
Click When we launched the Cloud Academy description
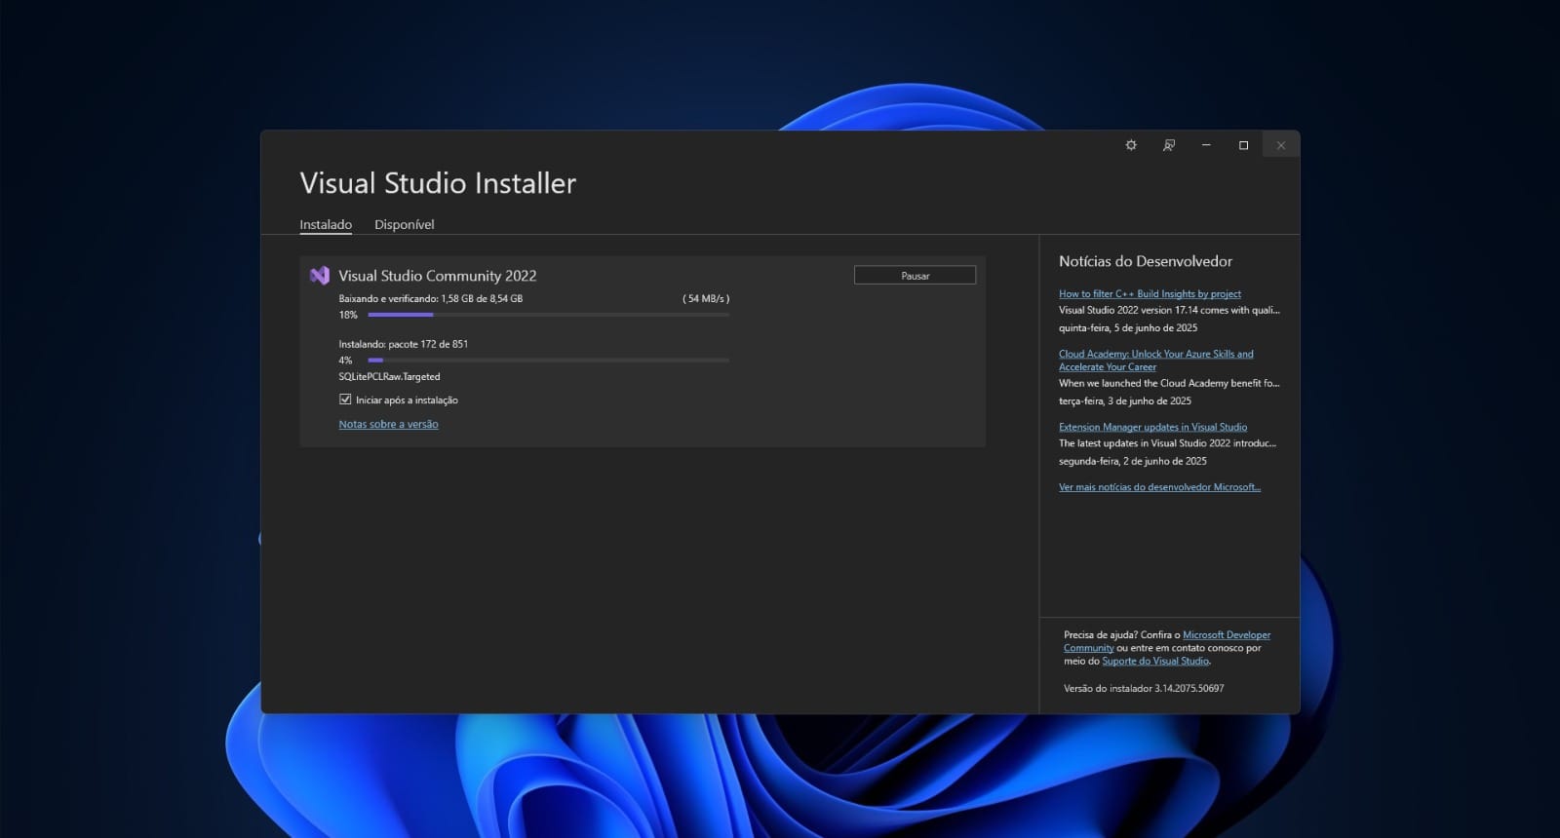point(1169,383)
